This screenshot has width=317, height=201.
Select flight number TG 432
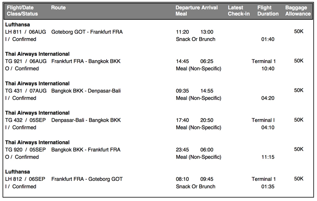pyautogui.click(x=13, y=120)
